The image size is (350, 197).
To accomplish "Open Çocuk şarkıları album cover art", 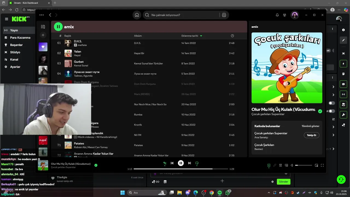I will 287,68.
